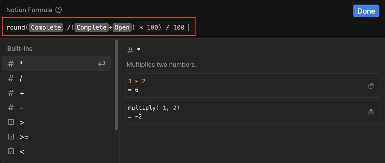Click the checkbox icon beside the > operator
385x163 pixels.
pos(11,122)
